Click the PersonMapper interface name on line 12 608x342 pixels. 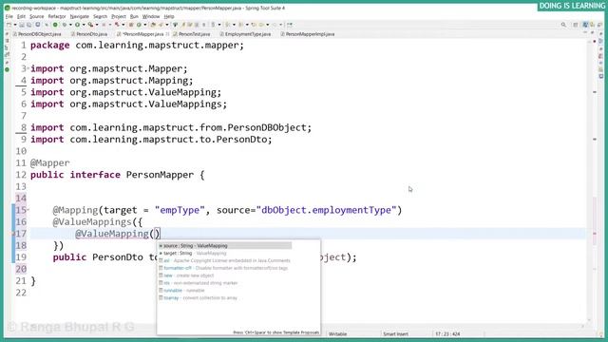tap(160, 175)
